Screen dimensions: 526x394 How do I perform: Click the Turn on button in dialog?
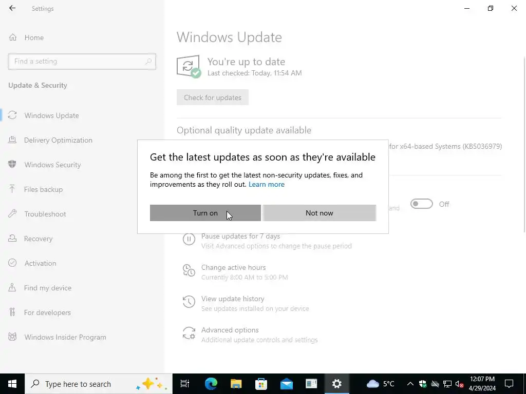tap(205, 213)
